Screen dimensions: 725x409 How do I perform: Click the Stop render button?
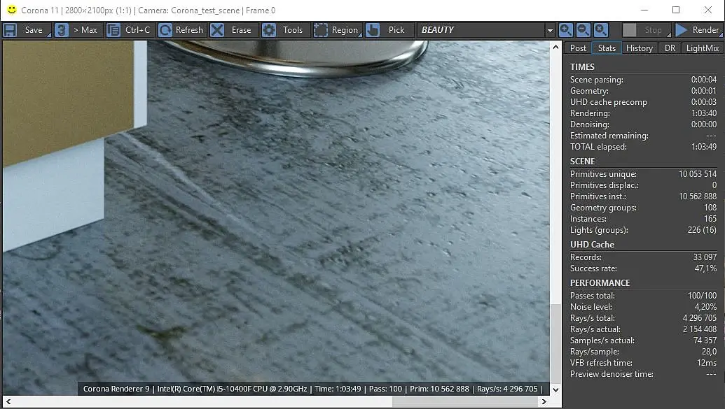click(x=644, y=30)
